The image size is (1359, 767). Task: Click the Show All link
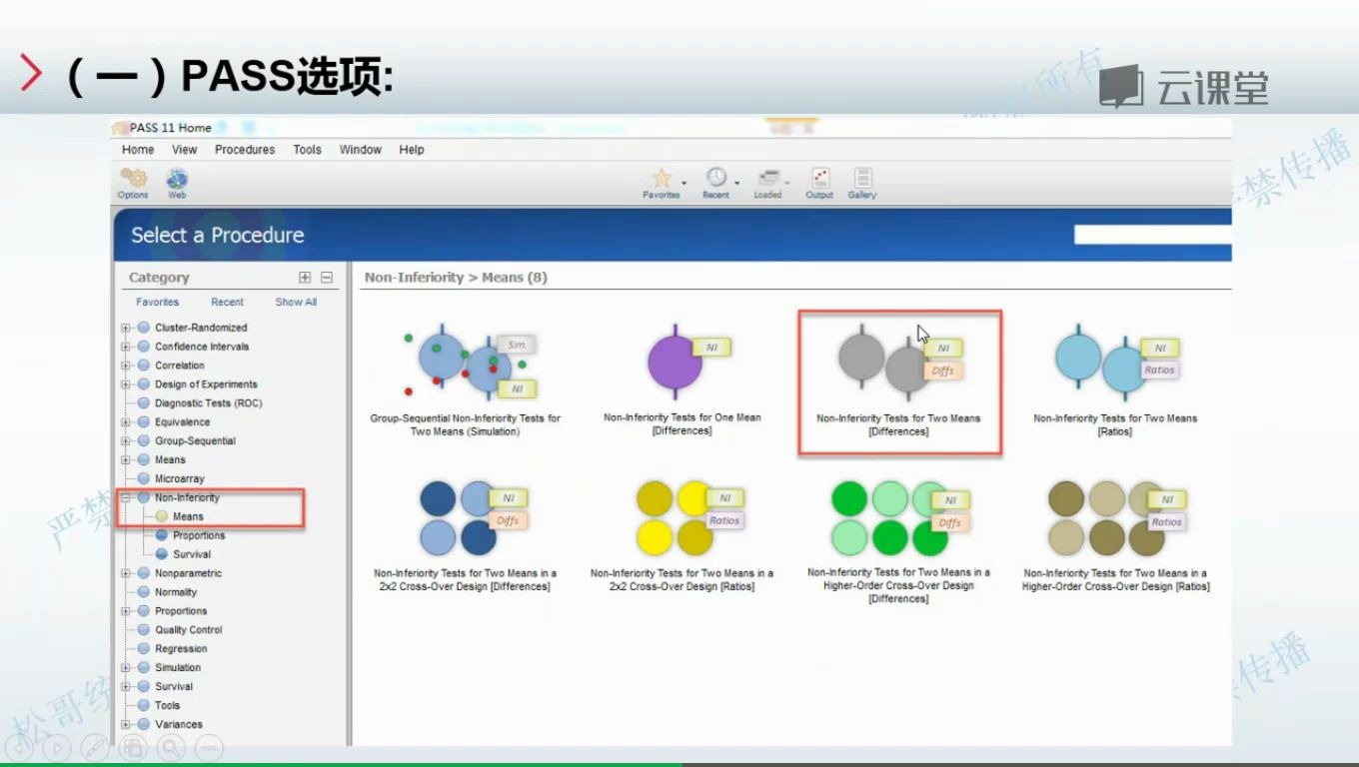coord(296,302)
